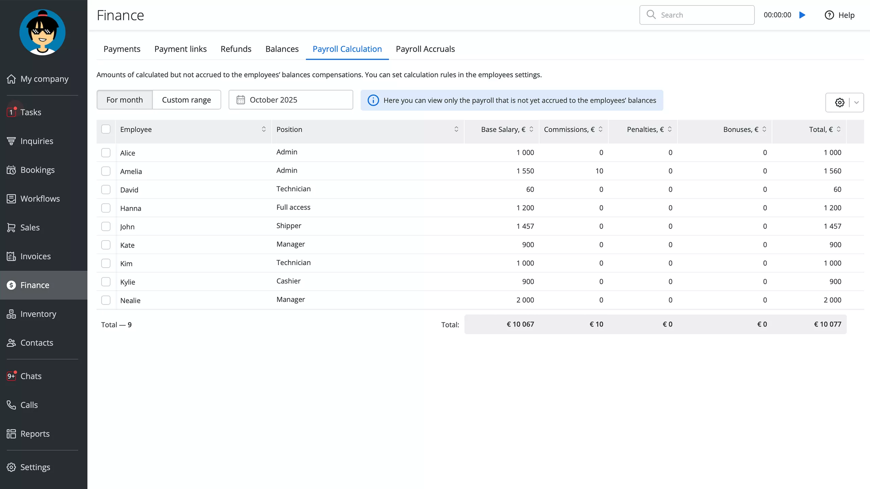Select all employees header checkbox
Screen dimensions: 870x489
[x=106, y=129]
